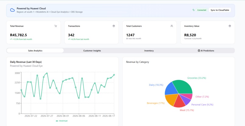Click the 2026-07-27 x-axis date label
This screenshot has height=126, width=245.
point(47,116)
